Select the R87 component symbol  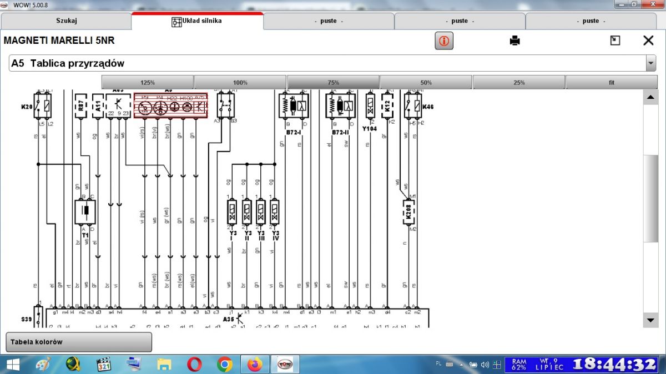[x=81, y=105]
